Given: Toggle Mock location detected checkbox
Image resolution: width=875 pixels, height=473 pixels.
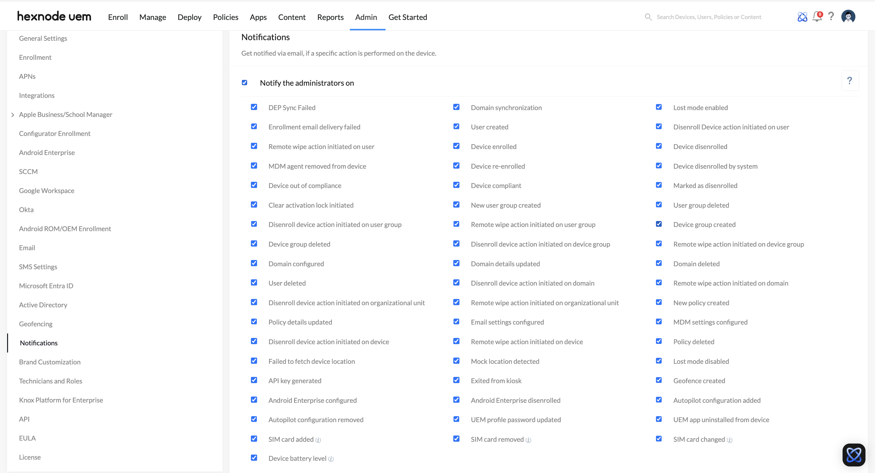Looking at the screenshot, I should coord(456,361).
